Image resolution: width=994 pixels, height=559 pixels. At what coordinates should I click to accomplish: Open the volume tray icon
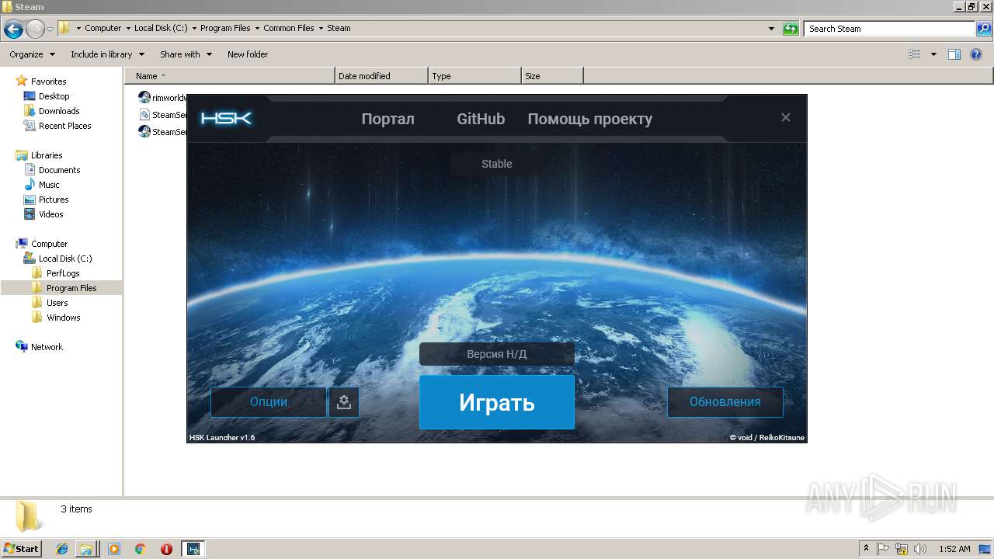point(919,549)
